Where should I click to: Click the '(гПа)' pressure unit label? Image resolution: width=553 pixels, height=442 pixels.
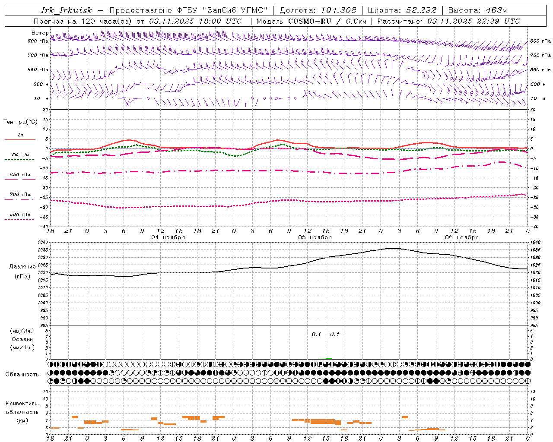coord(22,277)
